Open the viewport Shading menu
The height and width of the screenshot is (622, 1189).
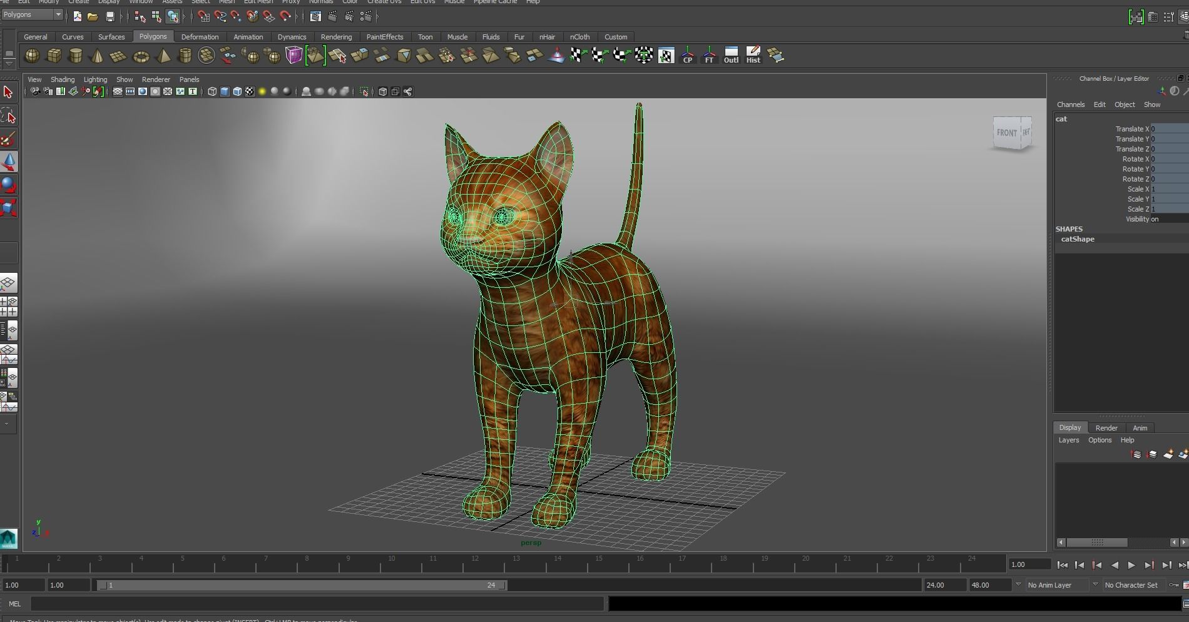tap(63, 79)
